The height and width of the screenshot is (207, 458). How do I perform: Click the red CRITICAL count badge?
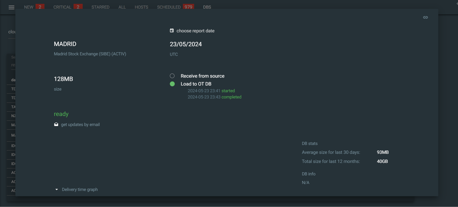pyautogui.click(x=78, y=7)
